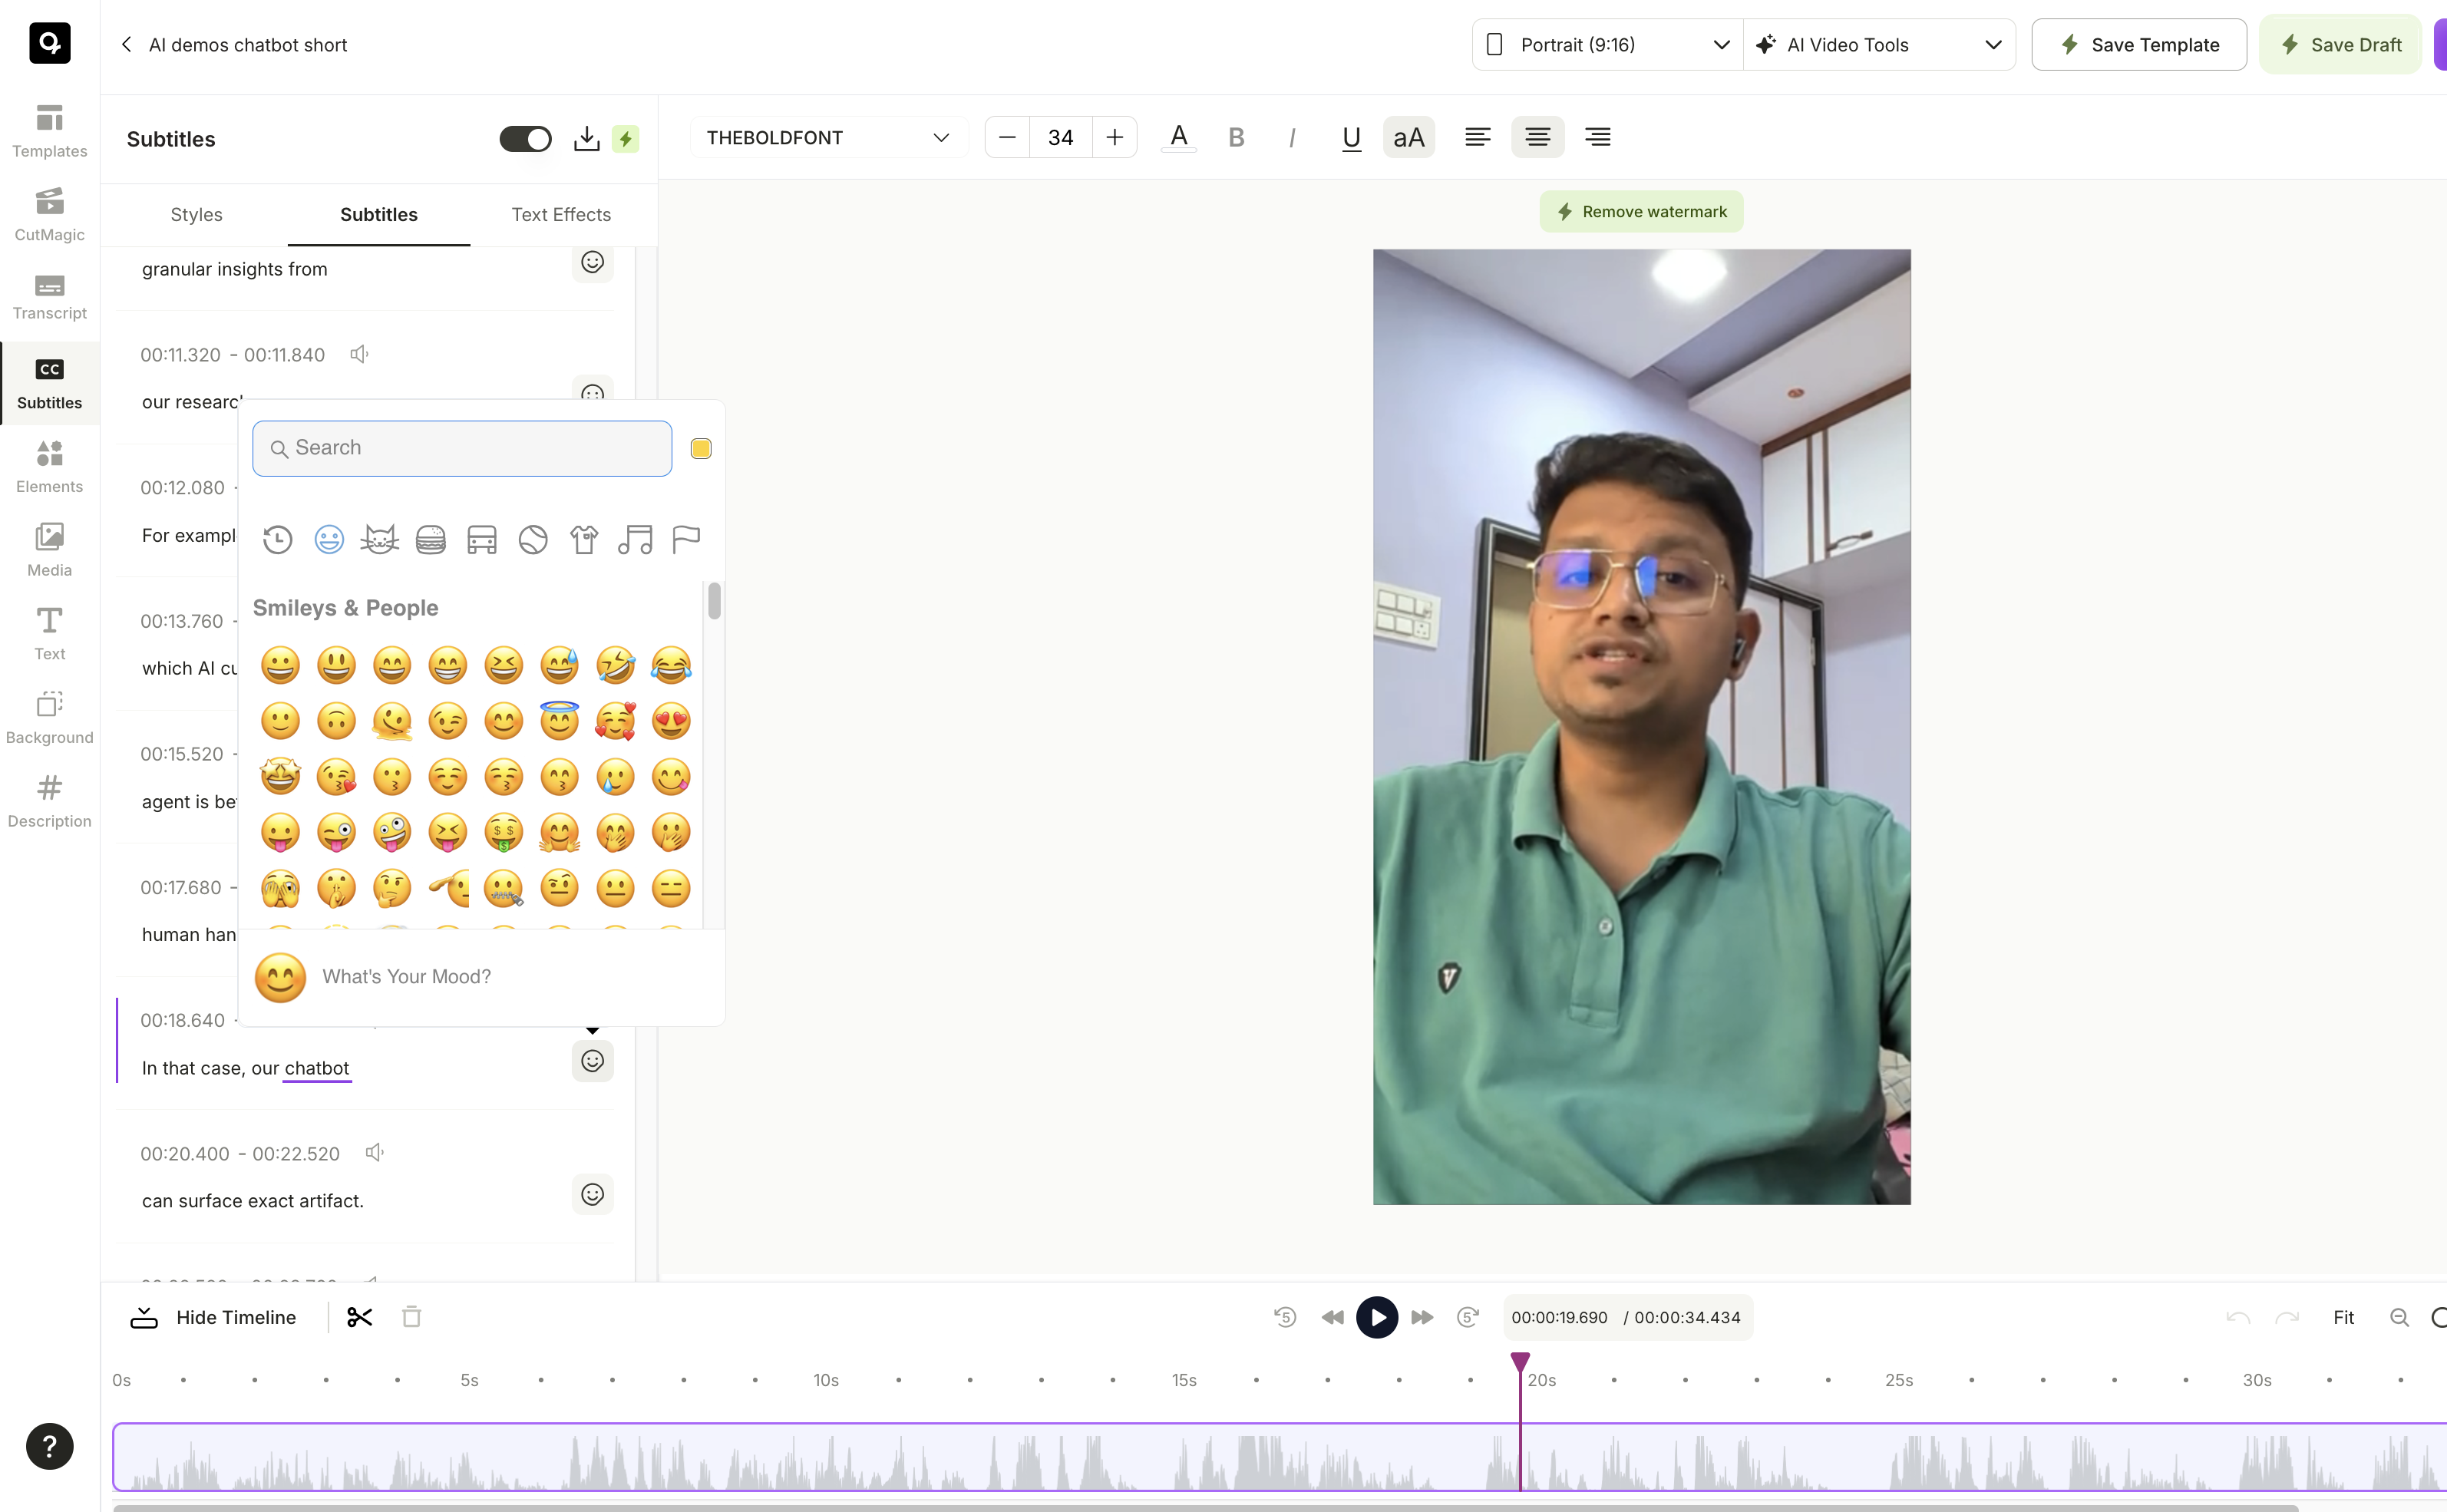Screen dimensions: 2447x1512
Task: Decrease font size with minus button
Action: point(1008,137)
